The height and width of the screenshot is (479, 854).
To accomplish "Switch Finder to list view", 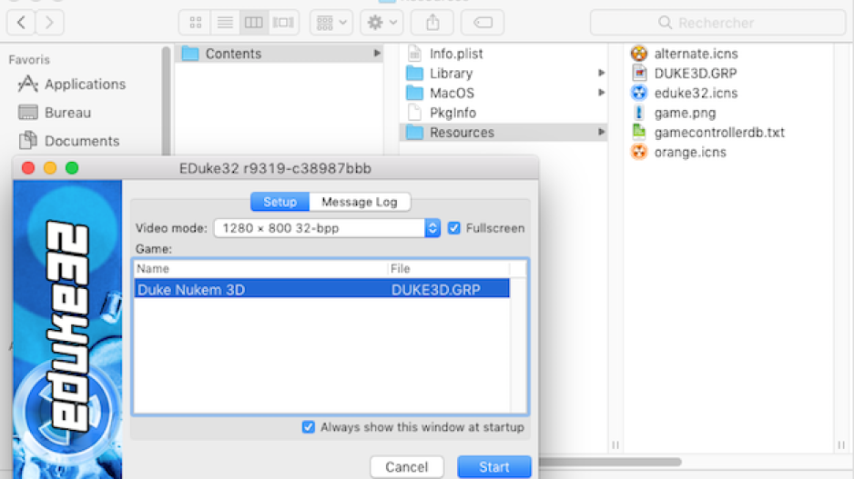I will tap(225, 23).
